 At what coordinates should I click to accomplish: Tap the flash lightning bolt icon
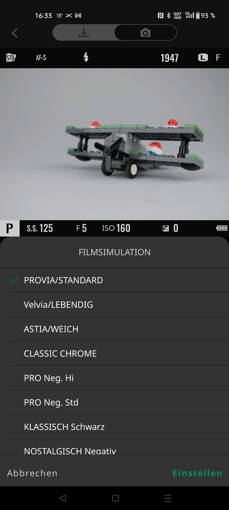[x=86, y=57]
